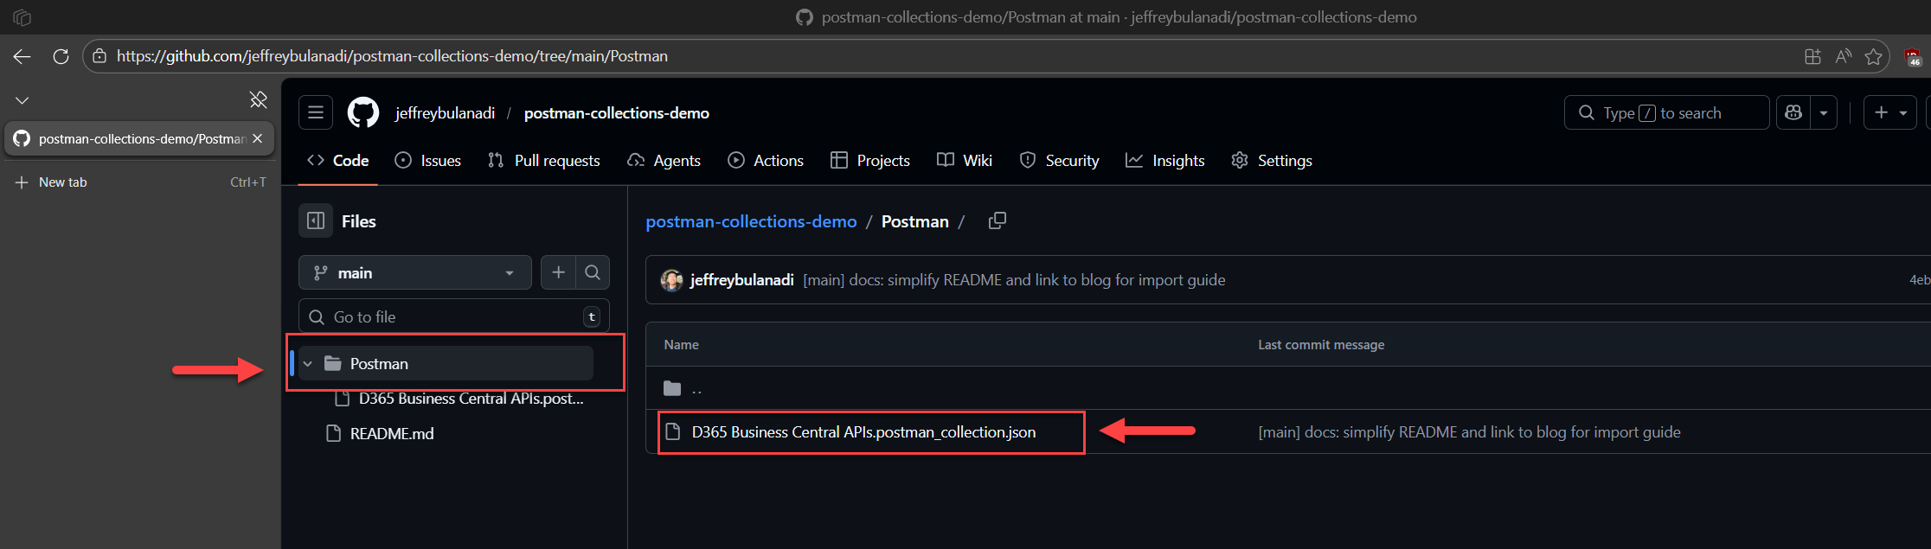Screen dimensions: 1931x549
Task: Add file with plus button in Files panel
Action: pos(558,272)
